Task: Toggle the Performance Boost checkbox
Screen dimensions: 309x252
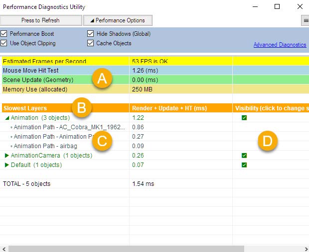Action: [x=4, y=34]
